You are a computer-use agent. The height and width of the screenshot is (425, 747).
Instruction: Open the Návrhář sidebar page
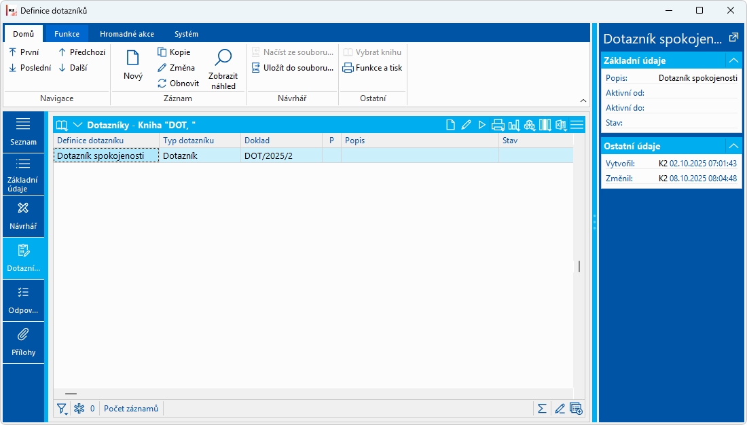point(23,217)
